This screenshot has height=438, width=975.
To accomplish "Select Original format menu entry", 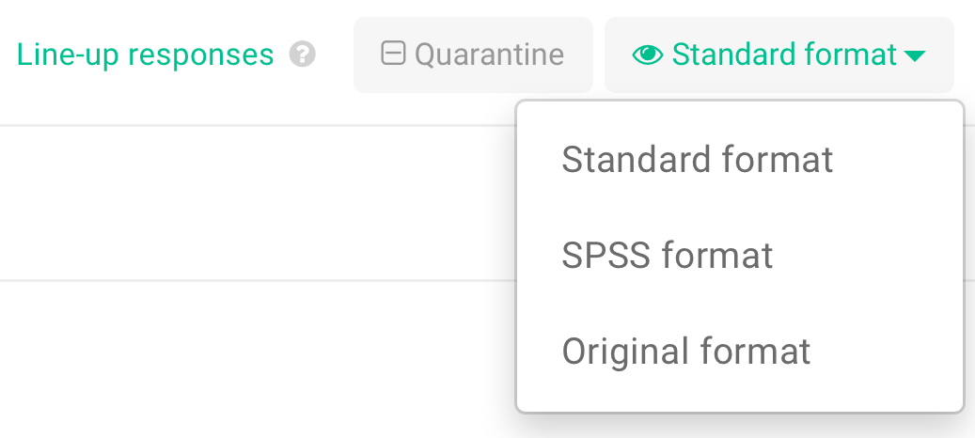I will (685, 352).
